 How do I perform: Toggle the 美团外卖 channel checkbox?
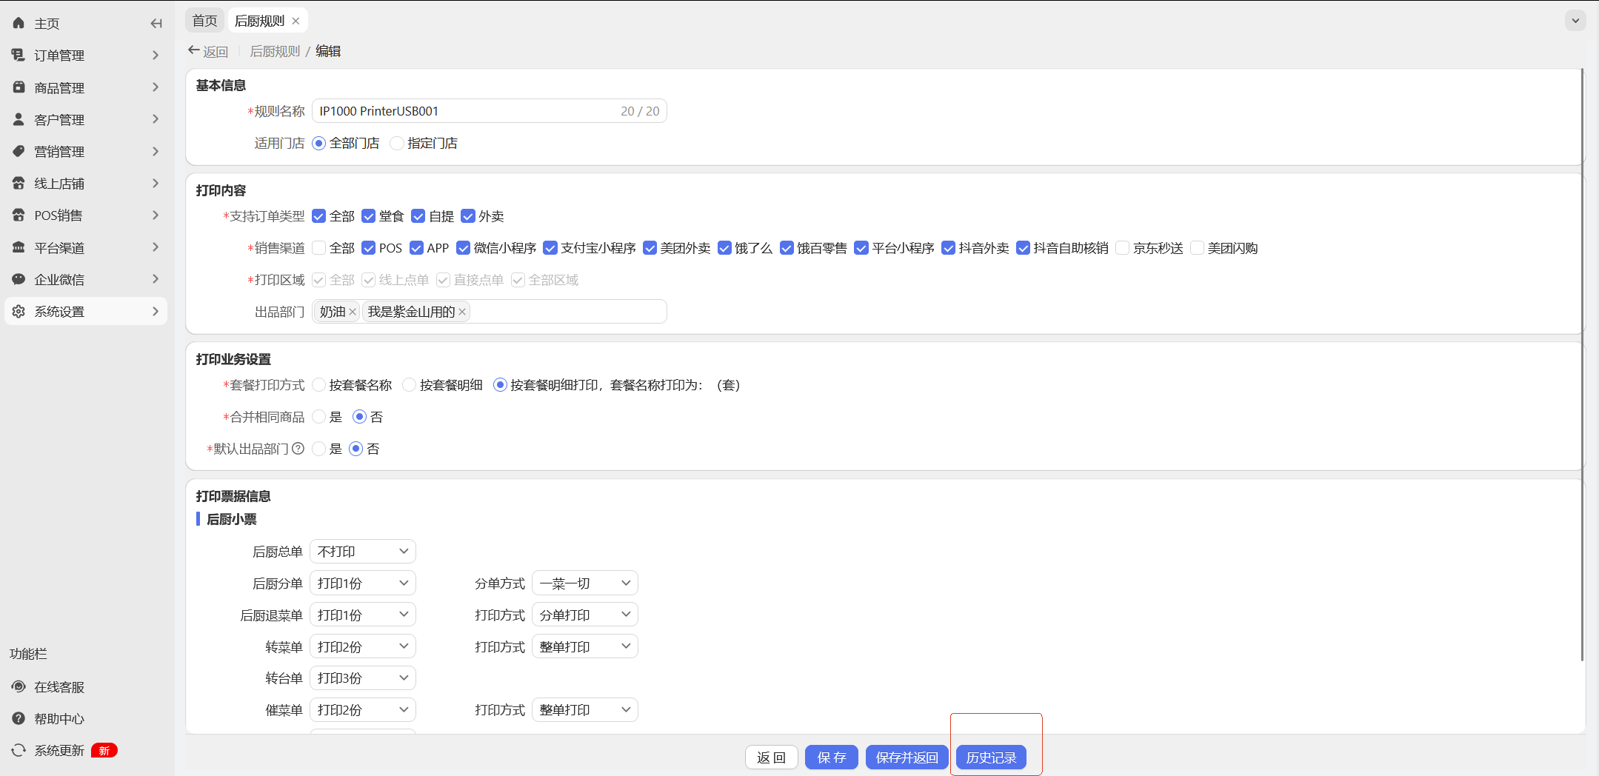[650, 247]
